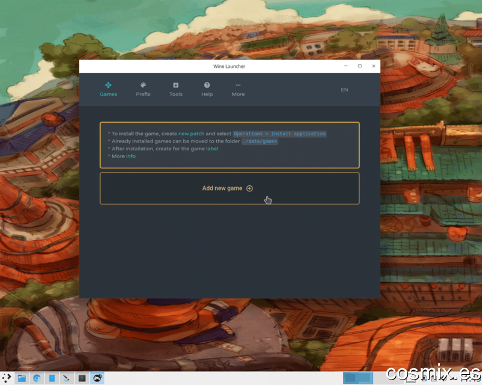Click the './data/games' folder path text

[x=260, y=141]
